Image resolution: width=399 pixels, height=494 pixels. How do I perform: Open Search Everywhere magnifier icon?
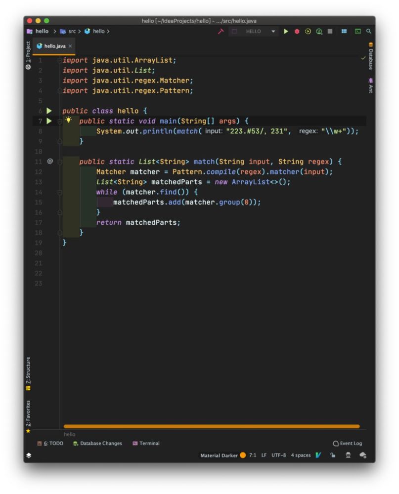[x=368, y=31]
